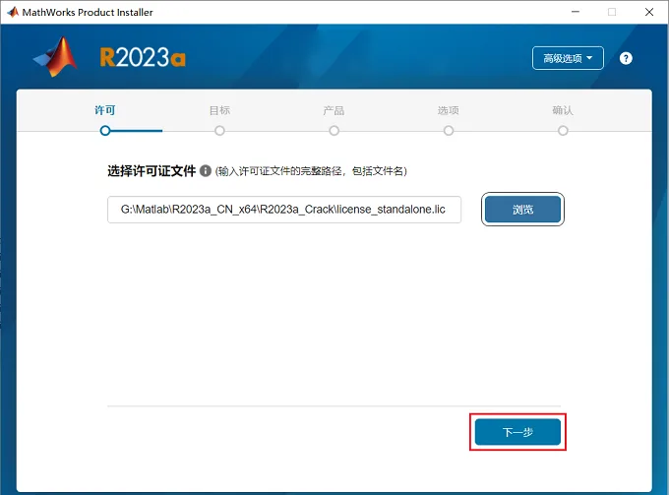Click the MathWorks Product Installer window title

[x=88, y=13]
